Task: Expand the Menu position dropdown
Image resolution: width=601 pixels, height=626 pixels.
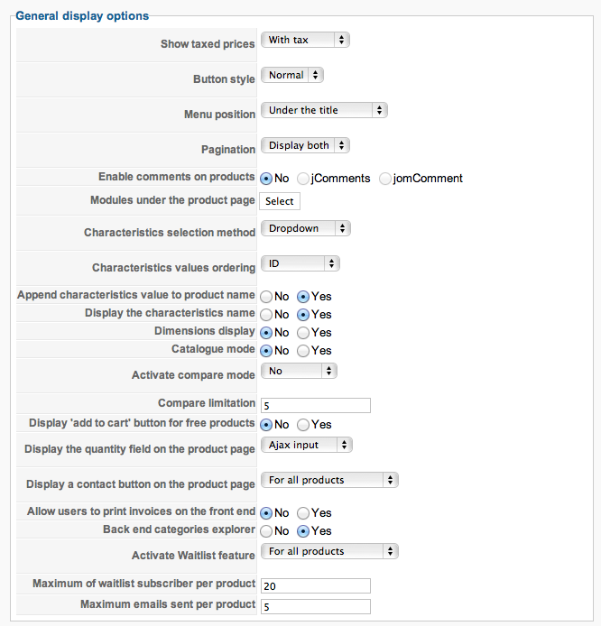Action: [x=324, y=110]
